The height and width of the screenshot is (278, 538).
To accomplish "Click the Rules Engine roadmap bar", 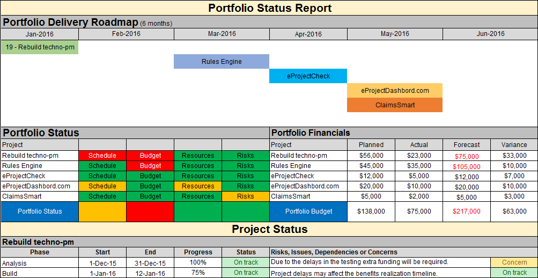I will 222,62.
